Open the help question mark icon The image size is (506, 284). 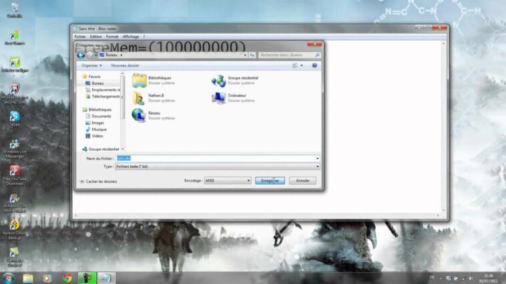click(x=314, y=65)
